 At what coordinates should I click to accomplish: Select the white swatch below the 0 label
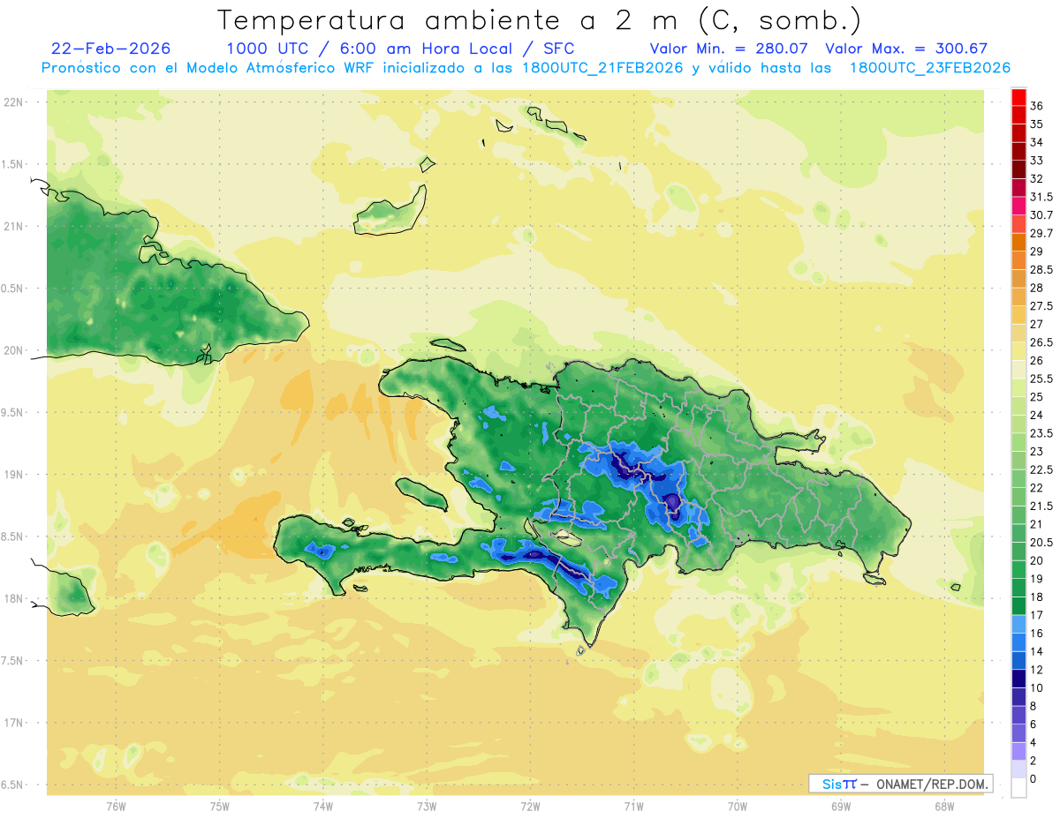point(1018,788)
